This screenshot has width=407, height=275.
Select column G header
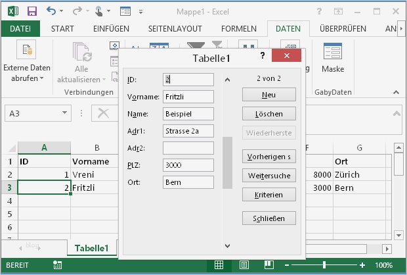point(359,148)
